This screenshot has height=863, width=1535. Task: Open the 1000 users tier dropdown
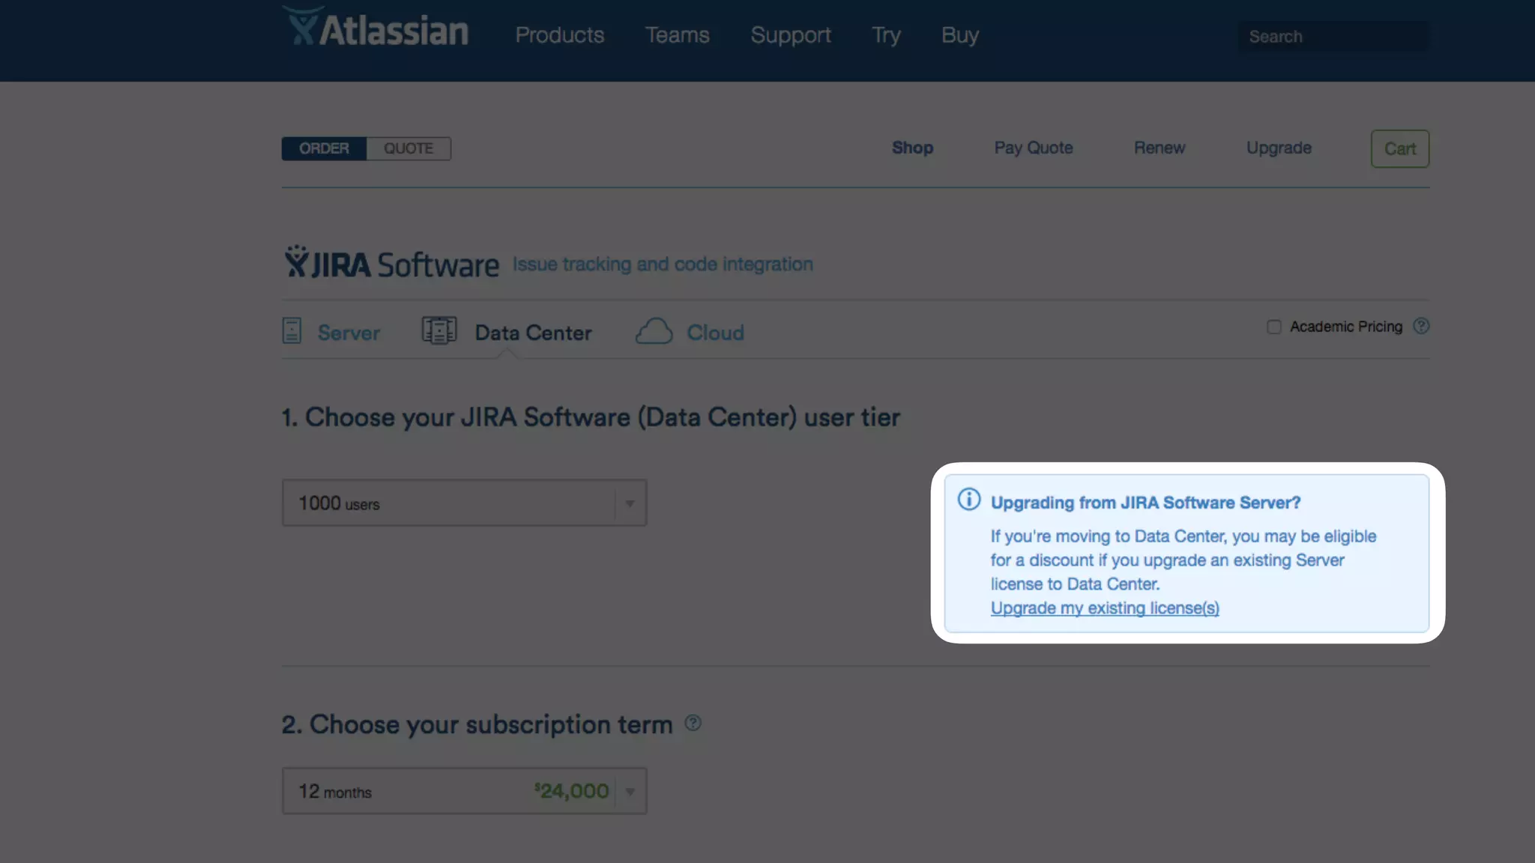[464, 503]
